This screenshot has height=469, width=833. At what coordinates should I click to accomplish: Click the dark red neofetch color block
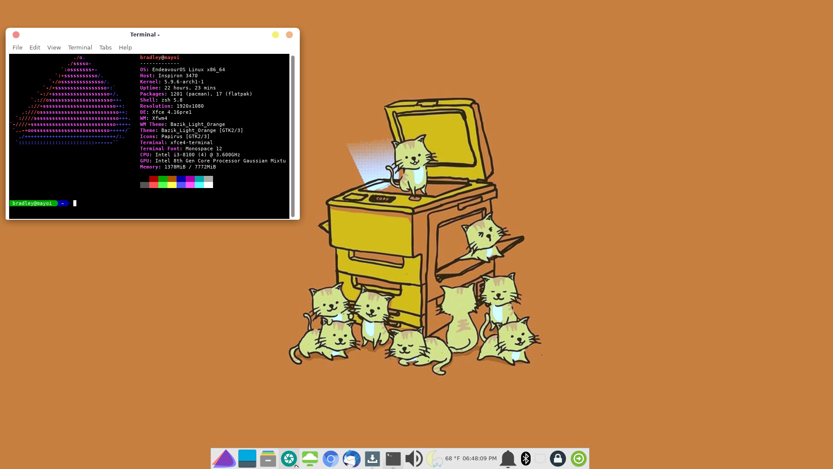click(154, 179)
